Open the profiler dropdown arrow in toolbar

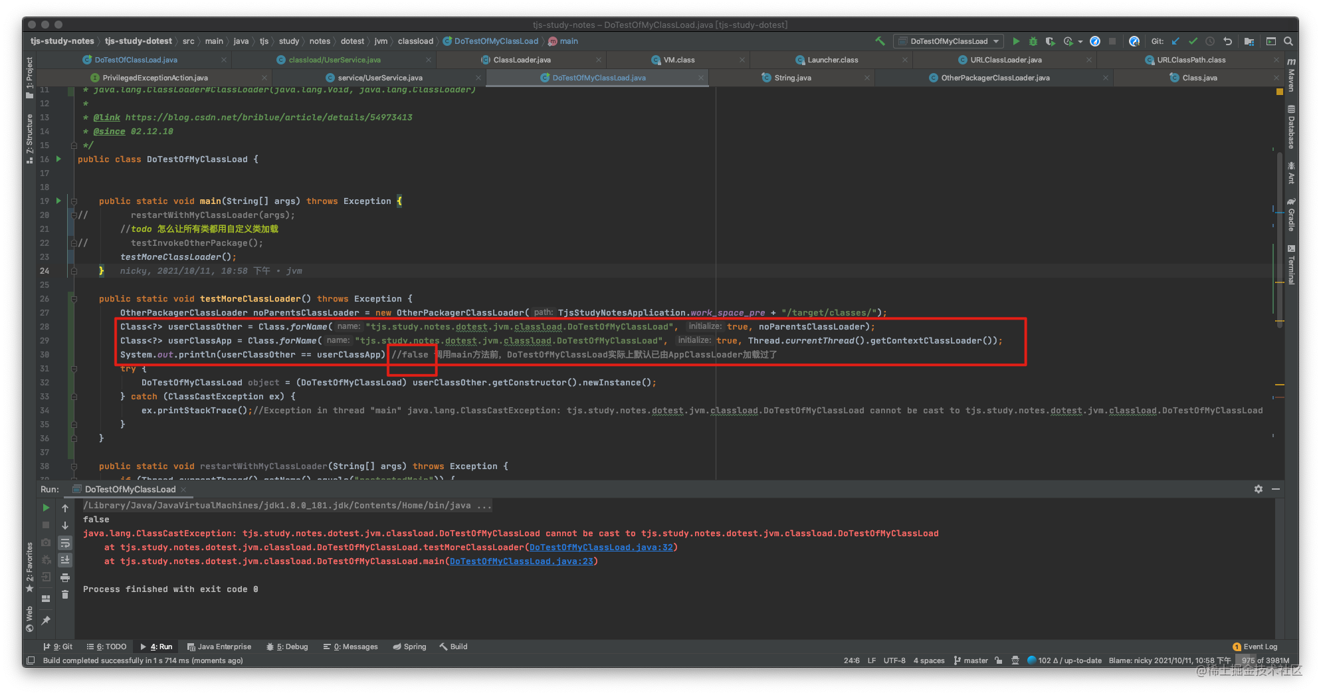1080,41
